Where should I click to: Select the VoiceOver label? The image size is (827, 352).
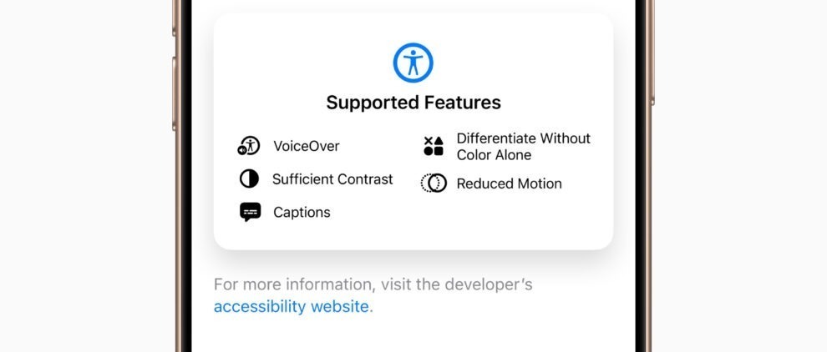[307, 146]
